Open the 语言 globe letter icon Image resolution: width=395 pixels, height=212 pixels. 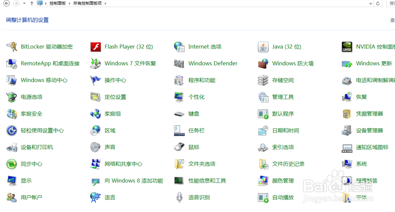[96, 197]
